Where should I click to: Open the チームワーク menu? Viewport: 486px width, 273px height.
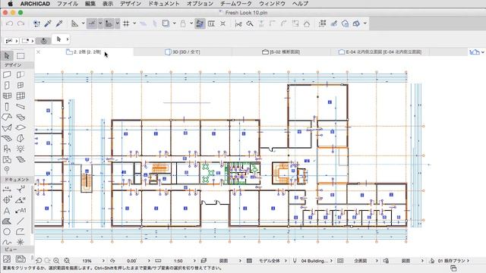[x=236, y=4]
